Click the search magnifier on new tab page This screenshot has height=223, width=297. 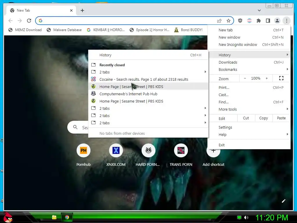pos(75,127)
